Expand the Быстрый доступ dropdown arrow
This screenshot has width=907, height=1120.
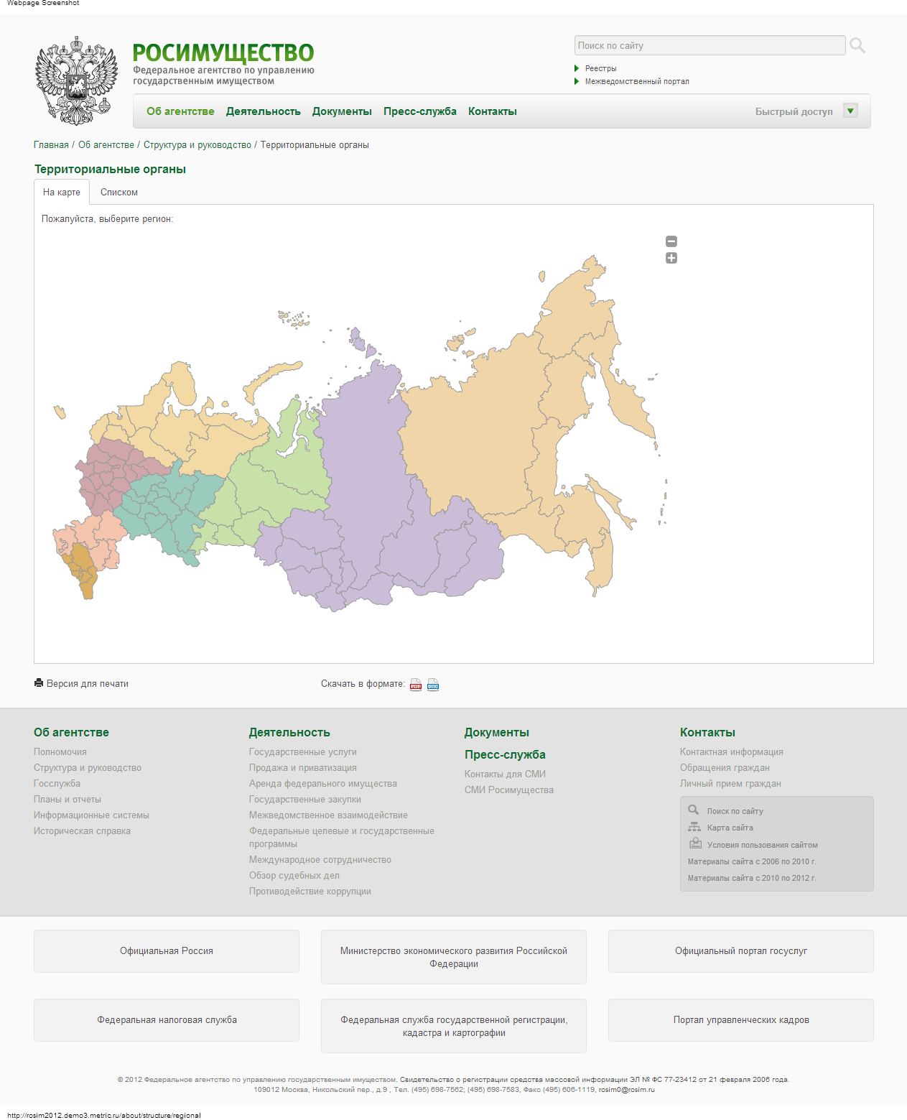pos(850,111)
